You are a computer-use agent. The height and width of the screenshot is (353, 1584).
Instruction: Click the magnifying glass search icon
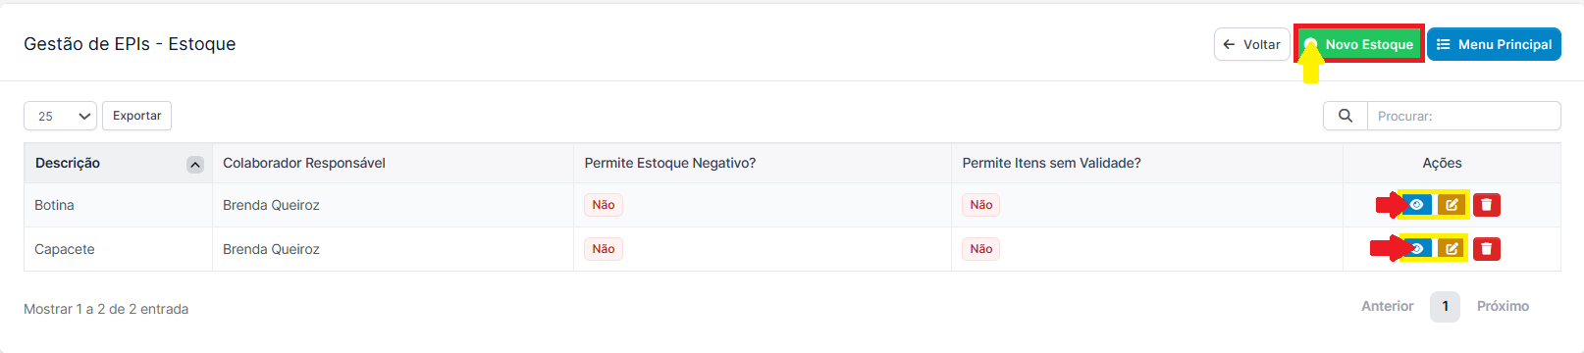click(x=1346, y=116)
